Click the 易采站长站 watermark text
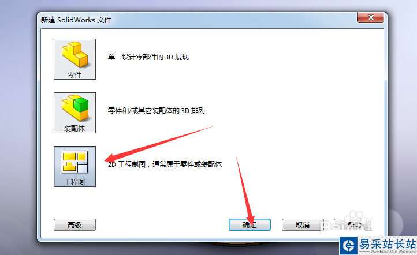Image resolution: width=417 pixels, height=255 pixels. pyautogui.click(x=387, y=243)
